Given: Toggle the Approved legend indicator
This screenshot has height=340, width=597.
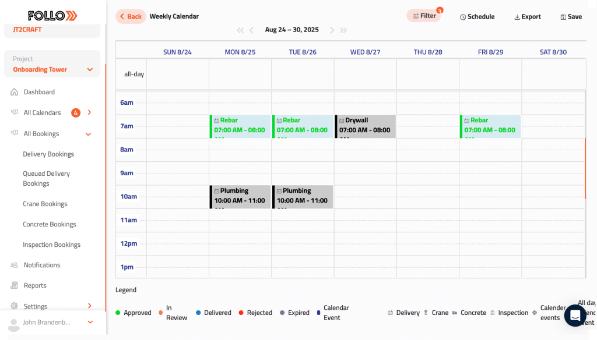Looking at the screenshot, I should pyautogui.click(x=118, y=313).
